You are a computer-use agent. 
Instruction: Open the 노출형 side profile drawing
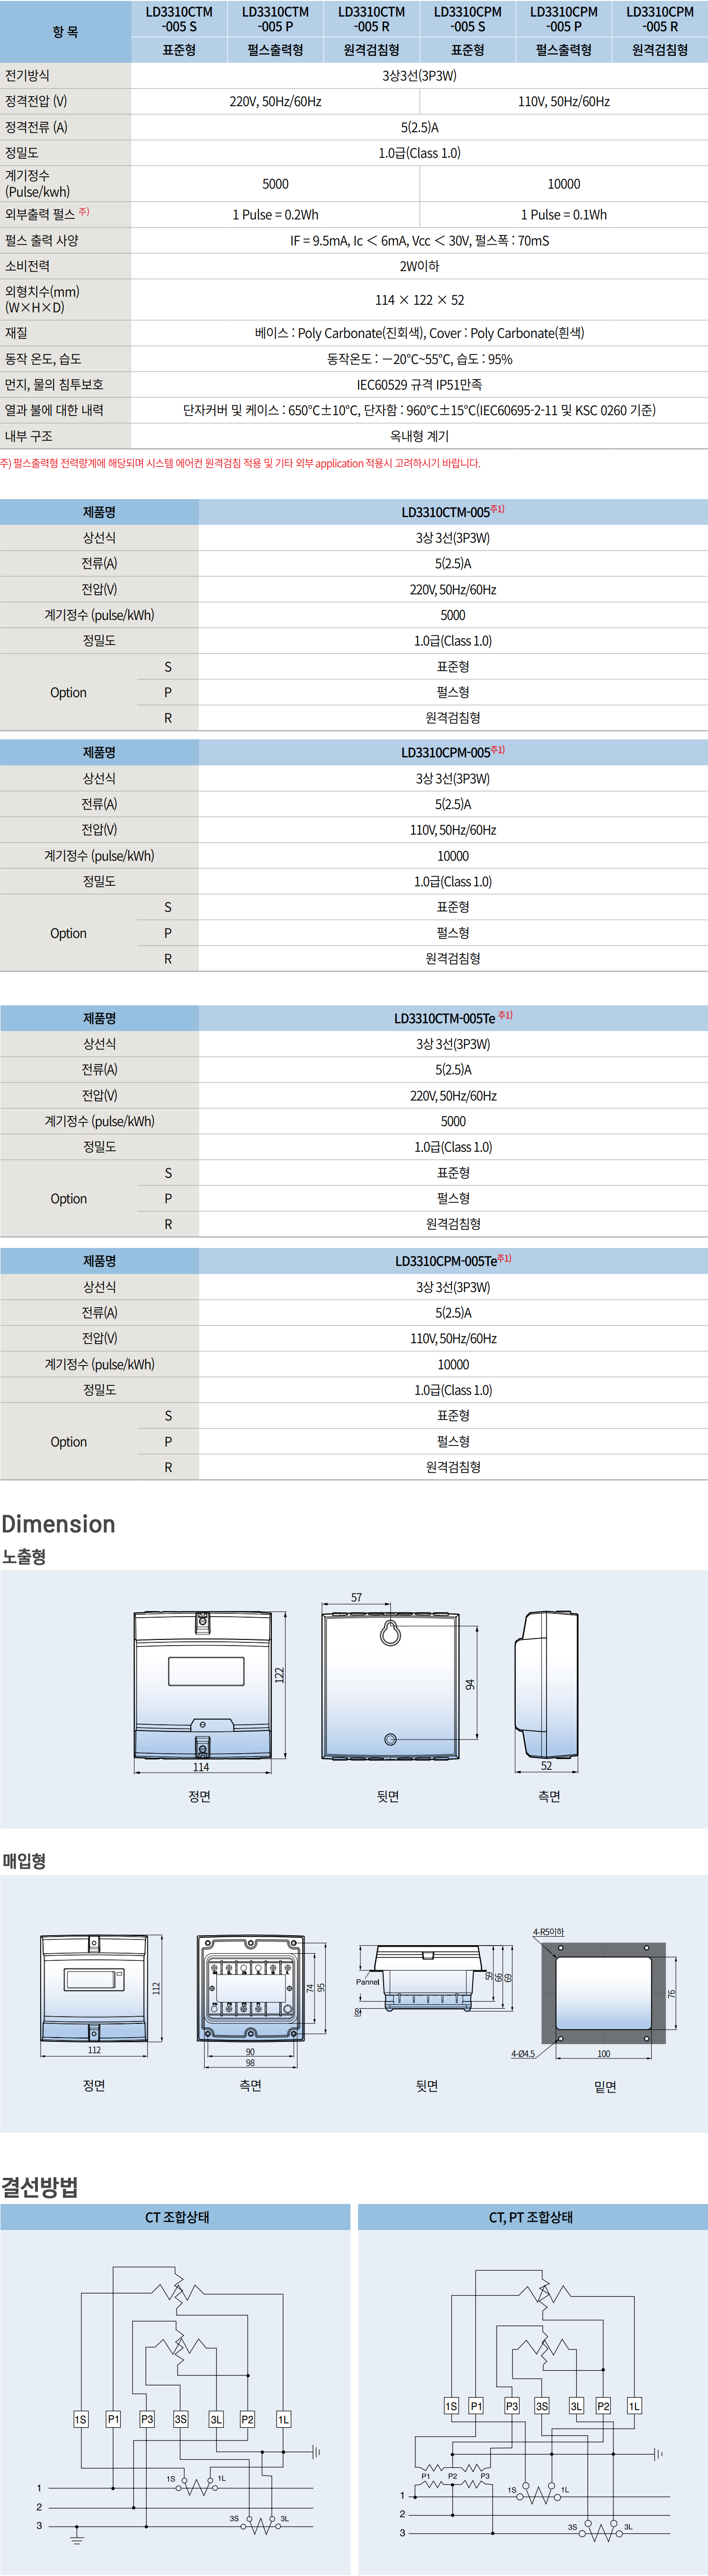click(x=546, y=1685)
